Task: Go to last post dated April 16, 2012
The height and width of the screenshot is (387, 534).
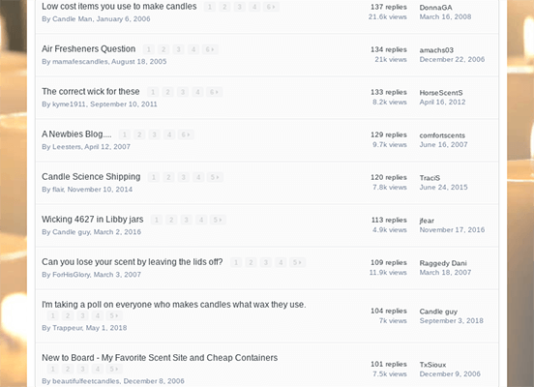Action: point(442,102)
